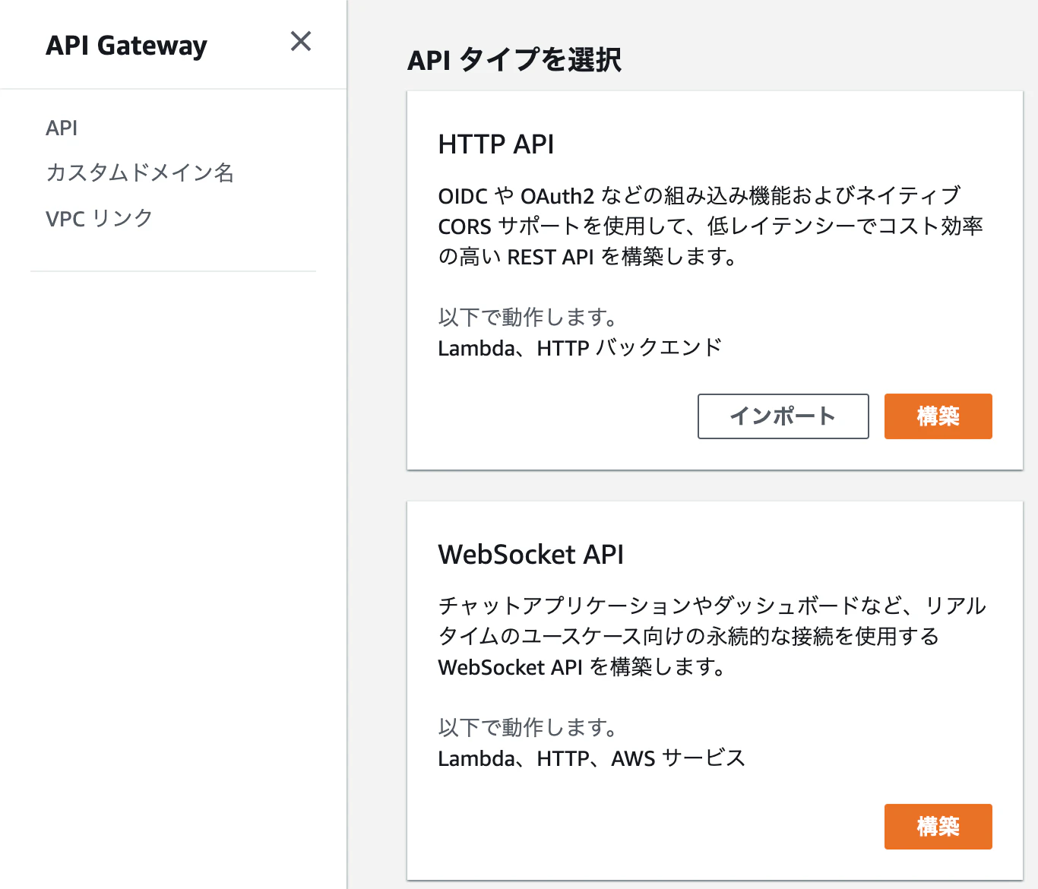Close the API Gateway side panel
This screenshot has height=889, width=1038.
click(x=301, y=42)
